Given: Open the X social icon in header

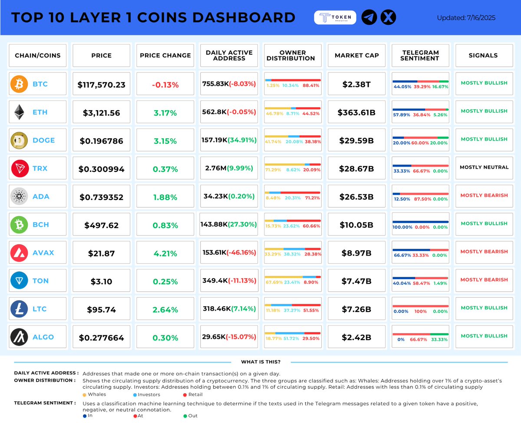Looking at the screenshot, I should click(x=388, y=17).
